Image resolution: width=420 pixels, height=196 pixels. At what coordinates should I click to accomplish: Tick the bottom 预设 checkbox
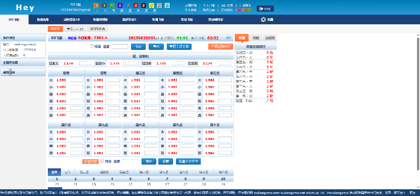tap(102, 161)
